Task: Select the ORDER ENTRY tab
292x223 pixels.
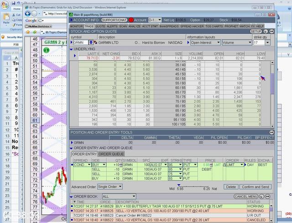Action: click(x=84, y=154)
